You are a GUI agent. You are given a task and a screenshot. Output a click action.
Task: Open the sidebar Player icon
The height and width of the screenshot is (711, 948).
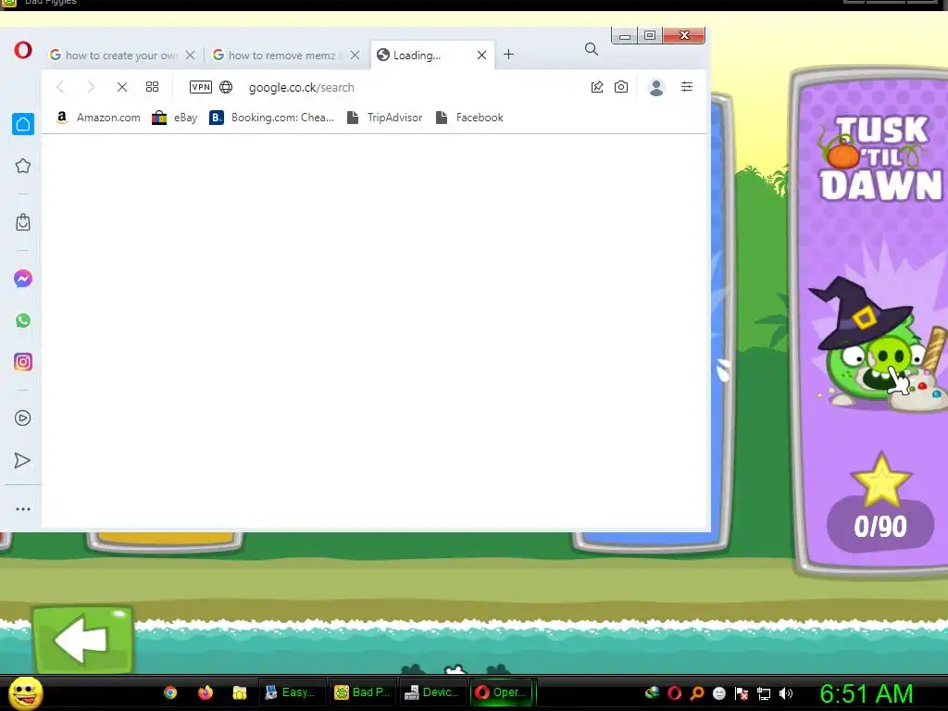click(x=23, y=418)
